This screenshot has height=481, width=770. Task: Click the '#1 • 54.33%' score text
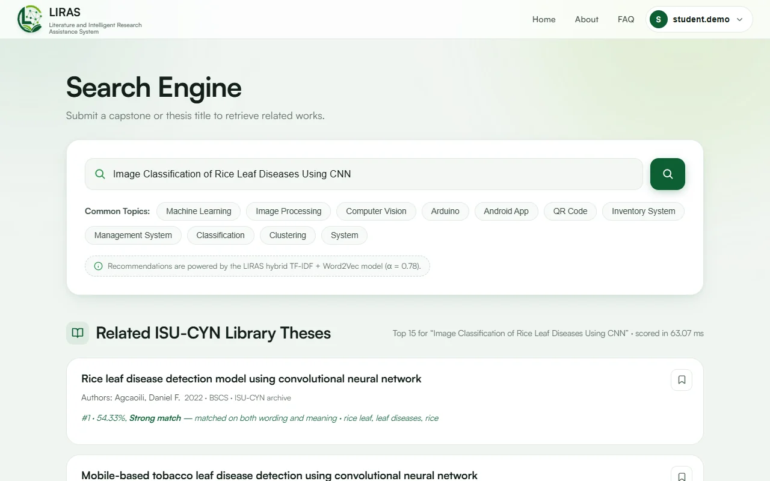coord(103,418)
